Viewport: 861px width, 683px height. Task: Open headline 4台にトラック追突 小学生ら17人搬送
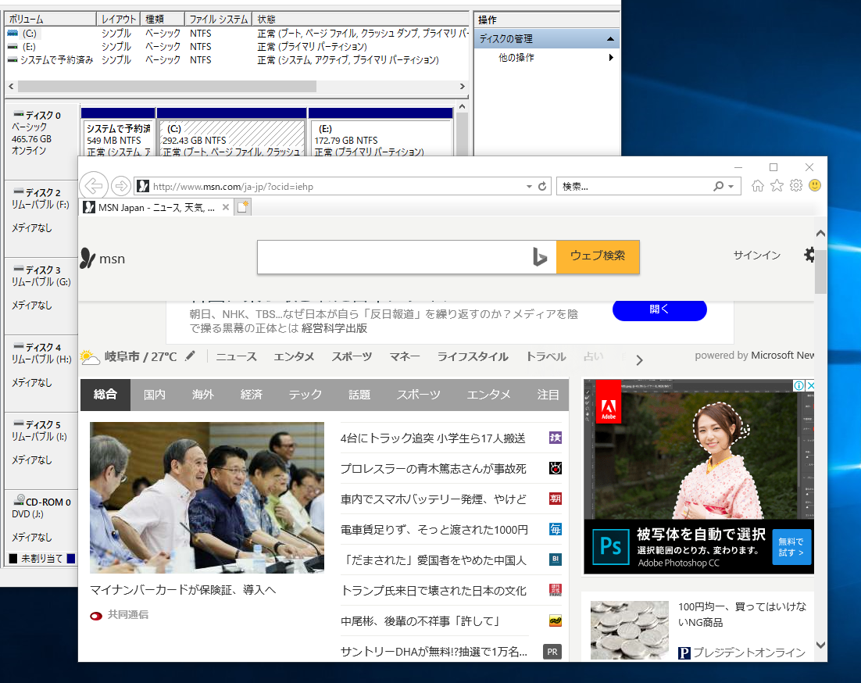(433, 438)
